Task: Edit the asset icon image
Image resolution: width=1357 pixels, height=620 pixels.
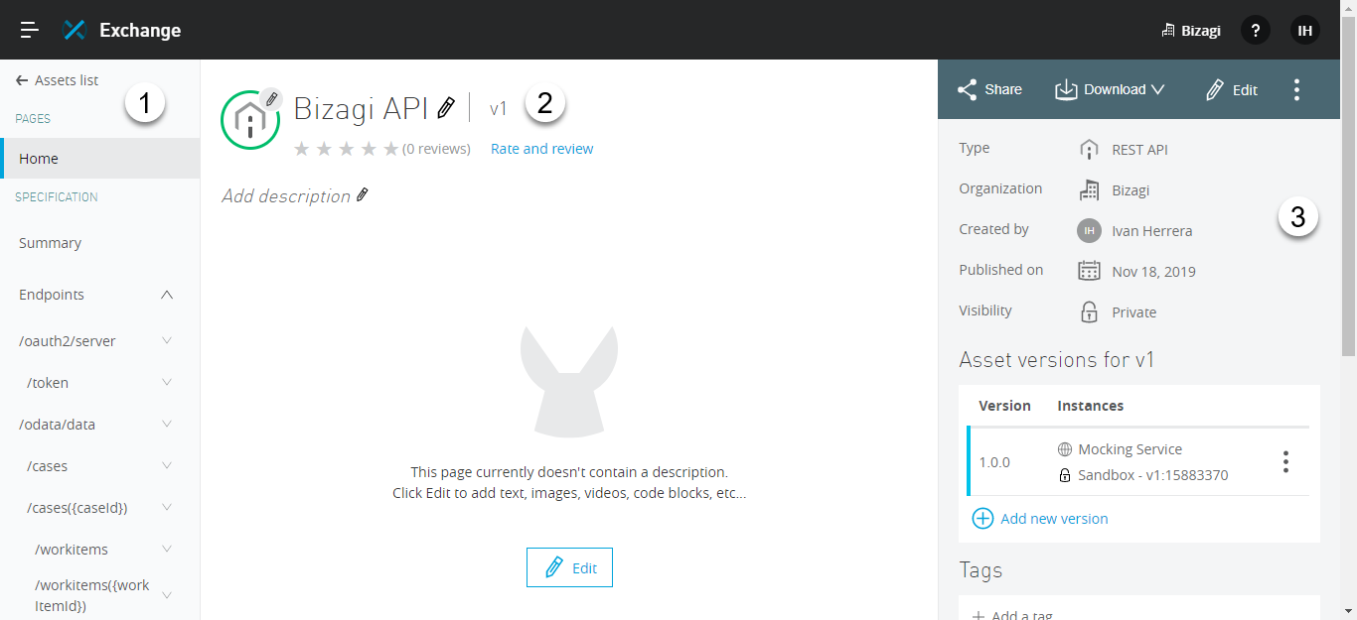Action: pyautogui.click(x=271, y=99)
